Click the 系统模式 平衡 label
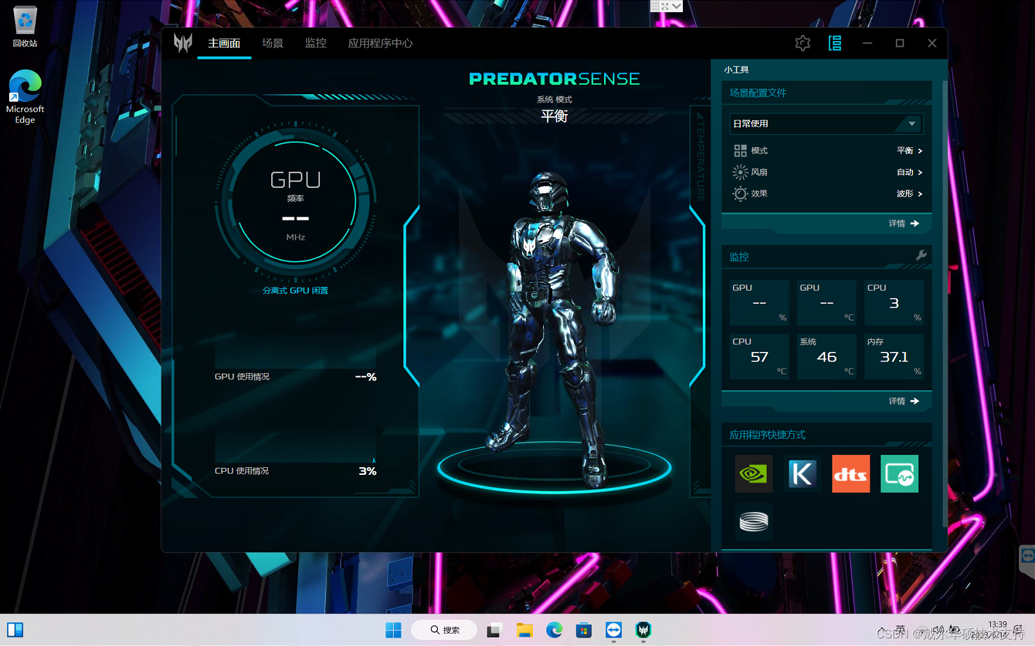The height and width of the screenshot is (646, 1035). (554, 116)
